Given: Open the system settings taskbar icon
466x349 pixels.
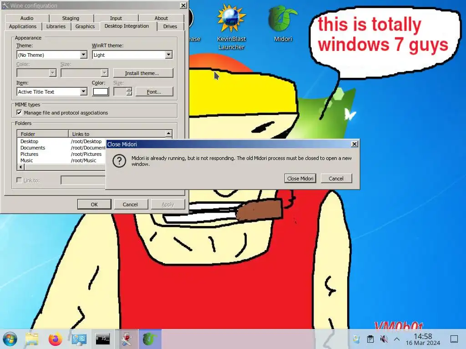Looking at the screenshot, I should pos(79,339).
